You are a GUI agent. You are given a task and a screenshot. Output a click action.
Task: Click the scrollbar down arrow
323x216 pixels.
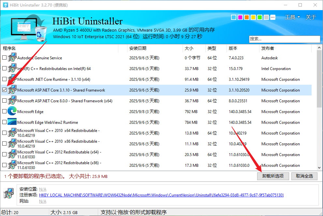pos(319,168)
